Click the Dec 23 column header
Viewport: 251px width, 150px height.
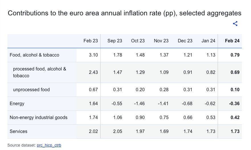point(185,41)
